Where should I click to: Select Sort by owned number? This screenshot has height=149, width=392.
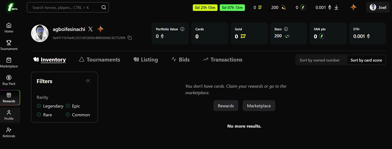320,60
